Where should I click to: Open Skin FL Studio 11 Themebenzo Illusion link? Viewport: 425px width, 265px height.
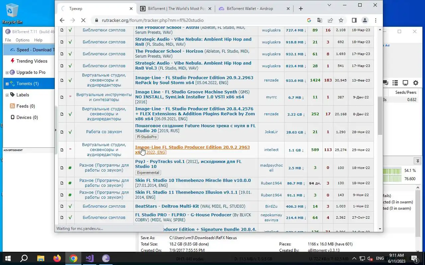click(x=193, y=195)
